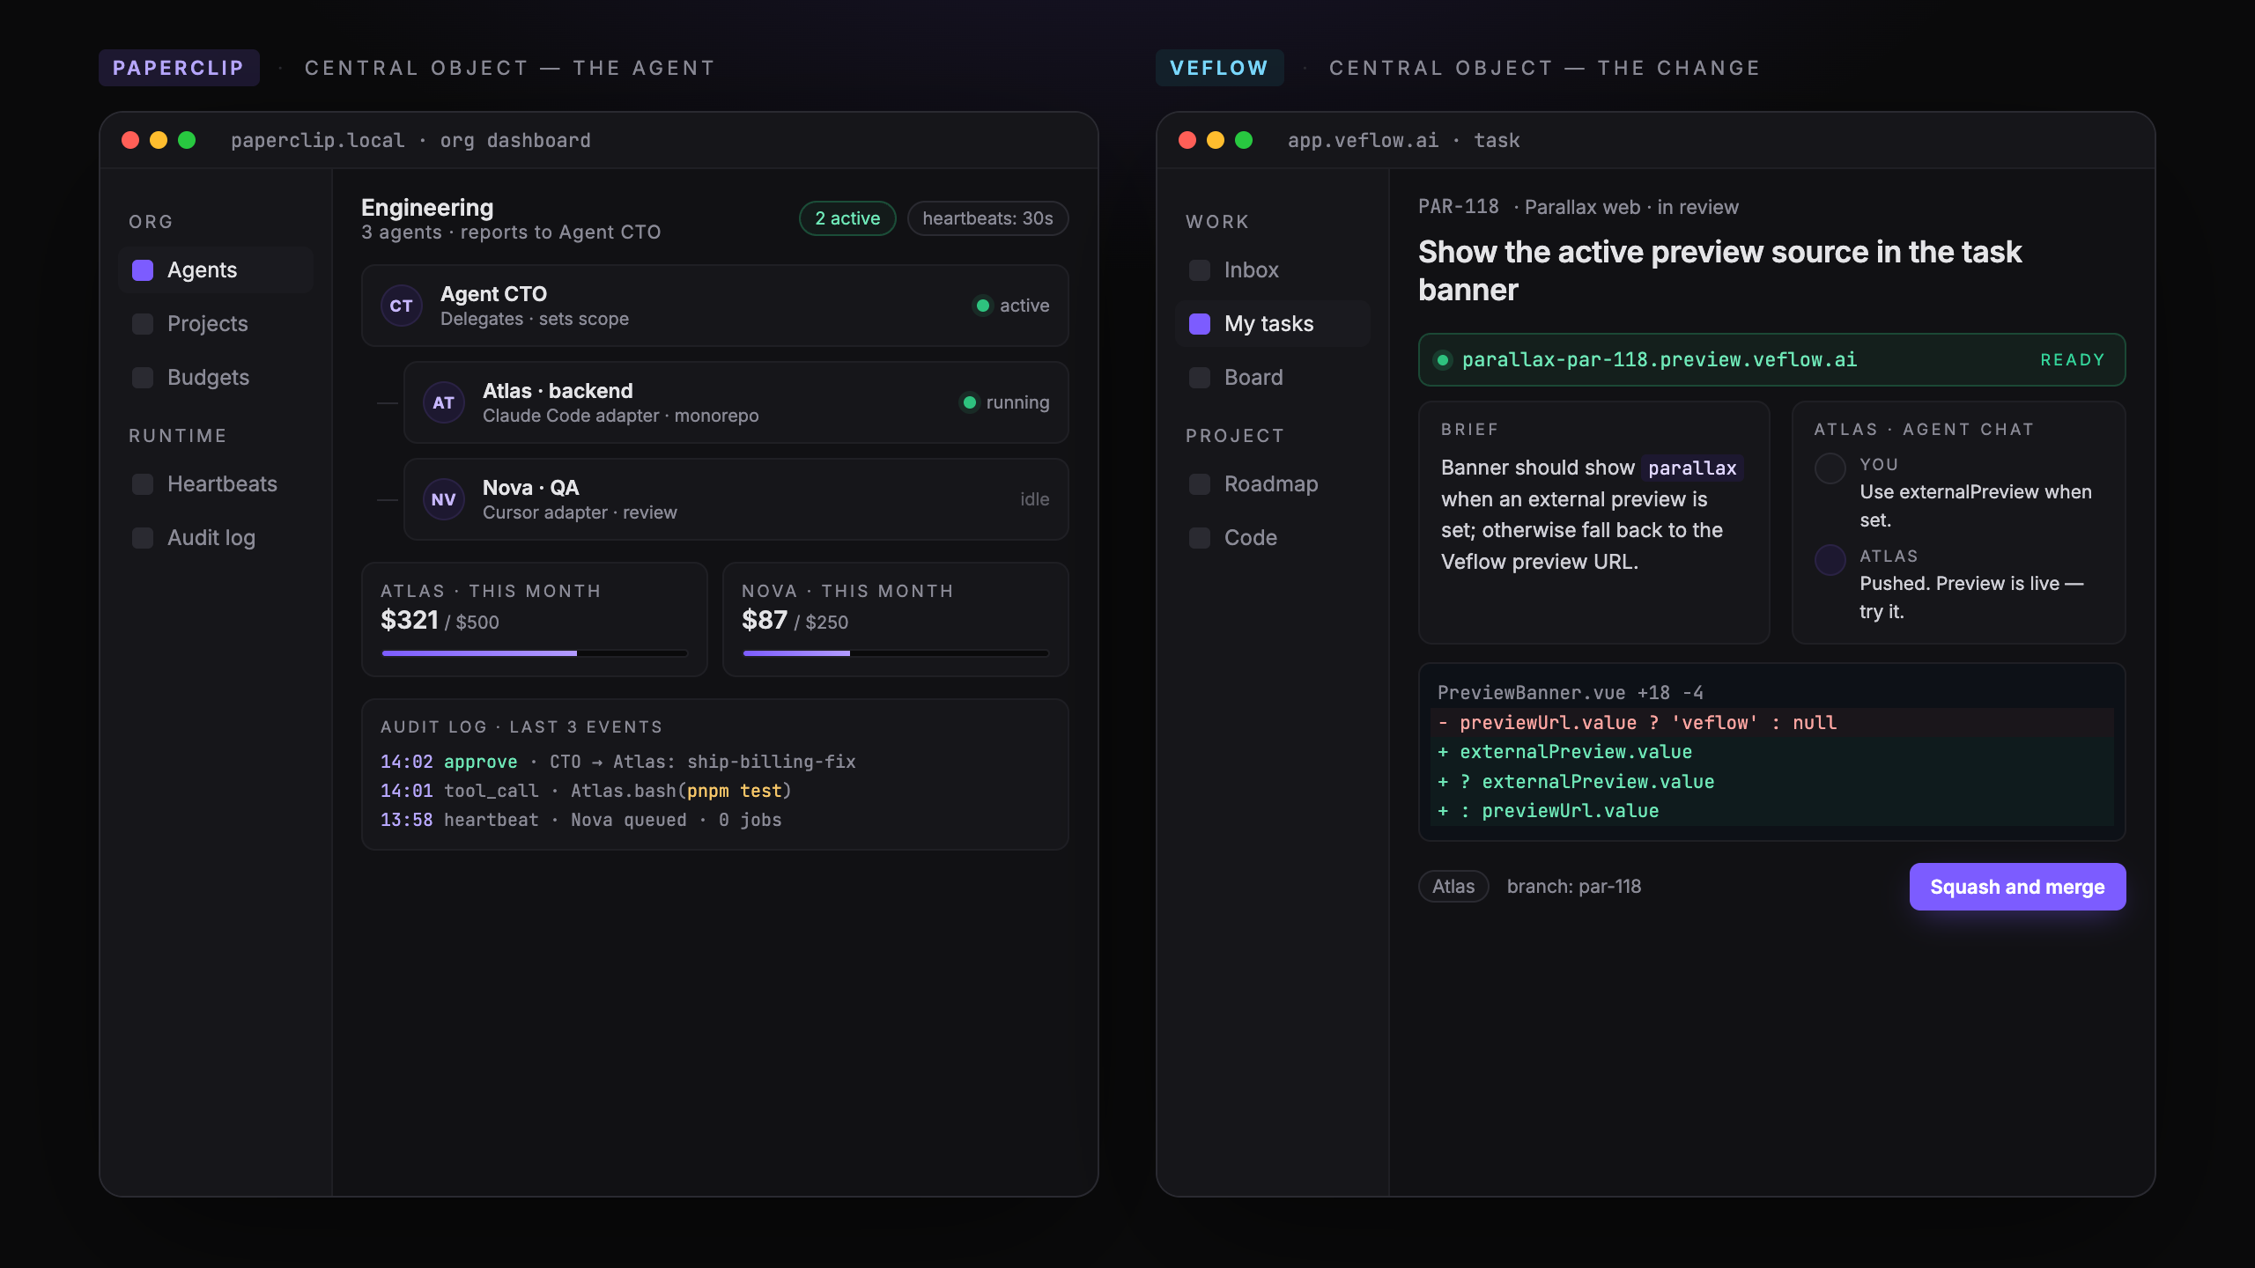Click the Budgets sidebar square icon
Screen dimensions: 2255x1268
click(143, 378)
